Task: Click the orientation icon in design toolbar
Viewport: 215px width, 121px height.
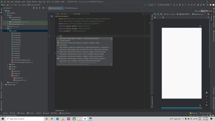Action: [158, 14]
